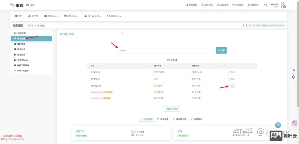Screen dimensions: 299x144
Task: Click 购买 for zeruns.cc
Action: click(x=232, y=79)
